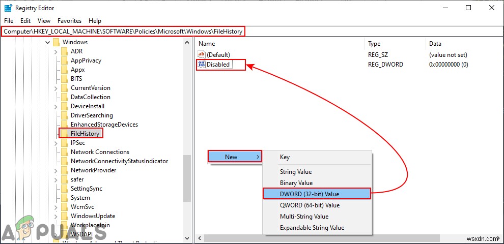This screenshot has height=244, width=504.
Task: Select the safer folder icon
Action: point(65,179)
